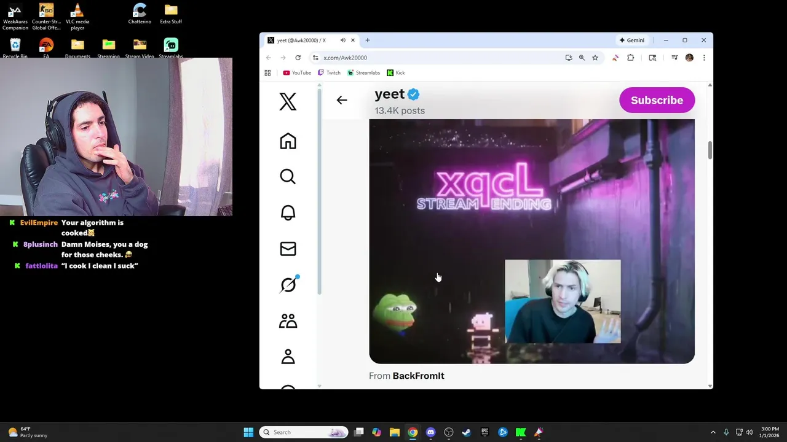
Task: Open Twitch bookmark
Action: tap(329, 72)
